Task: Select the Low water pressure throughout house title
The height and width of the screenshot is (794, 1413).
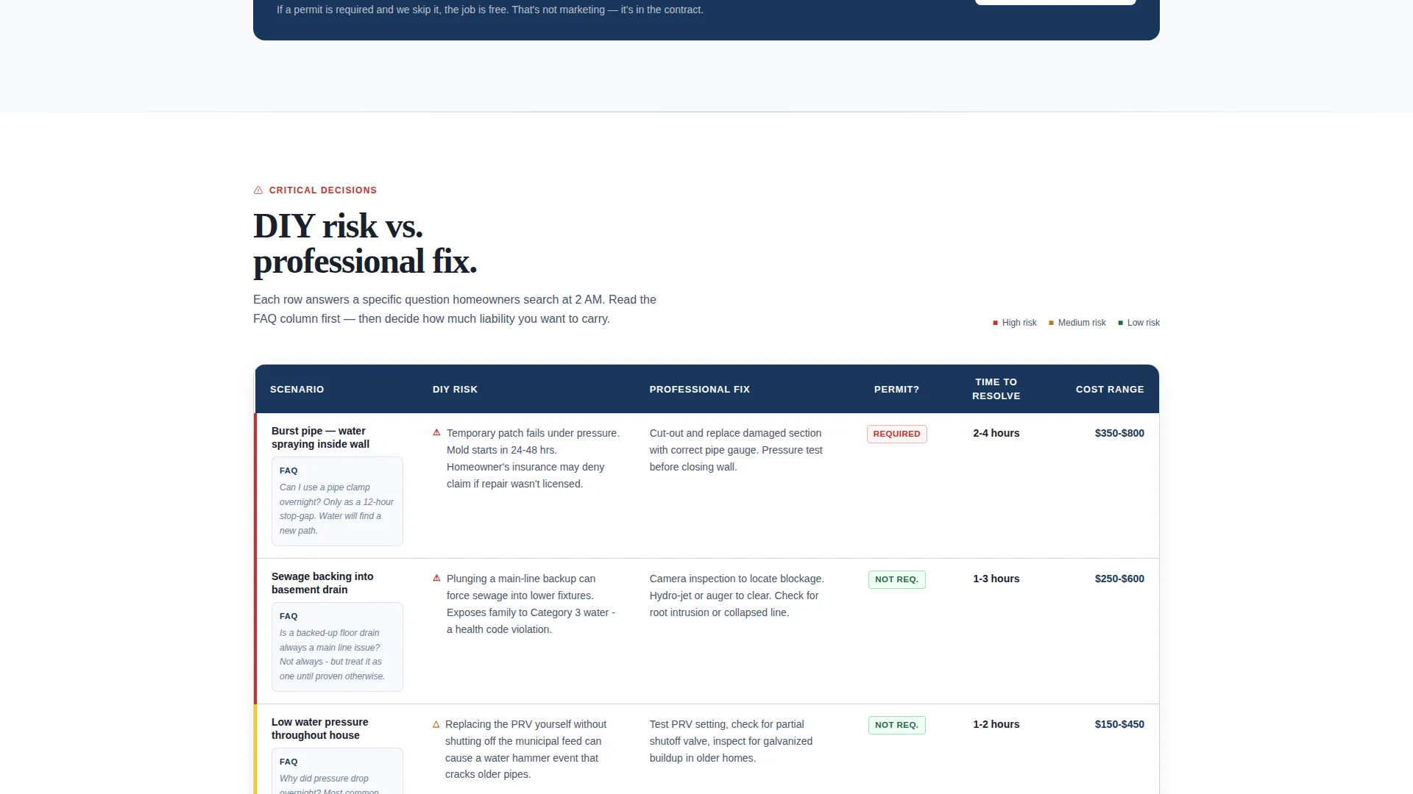Action: tap(319, 729)
